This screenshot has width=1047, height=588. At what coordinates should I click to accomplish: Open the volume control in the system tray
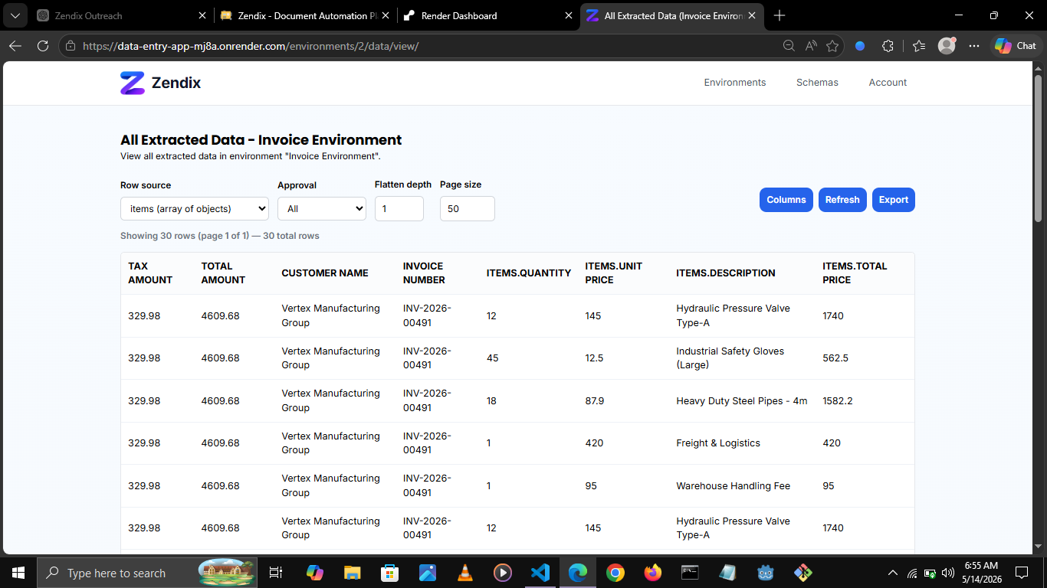tap(948, 573)
